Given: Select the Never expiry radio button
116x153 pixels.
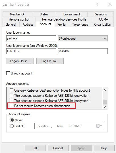Looking at the screenshot, I should click(12, 120).
